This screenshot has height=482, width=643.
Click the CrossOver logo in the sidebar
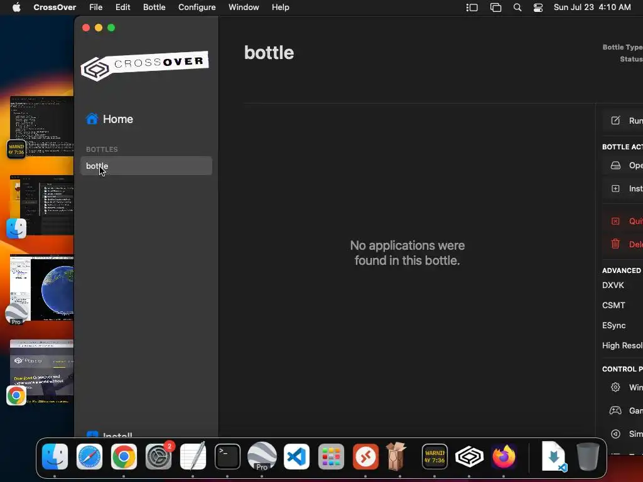click(x=145, y=65)
